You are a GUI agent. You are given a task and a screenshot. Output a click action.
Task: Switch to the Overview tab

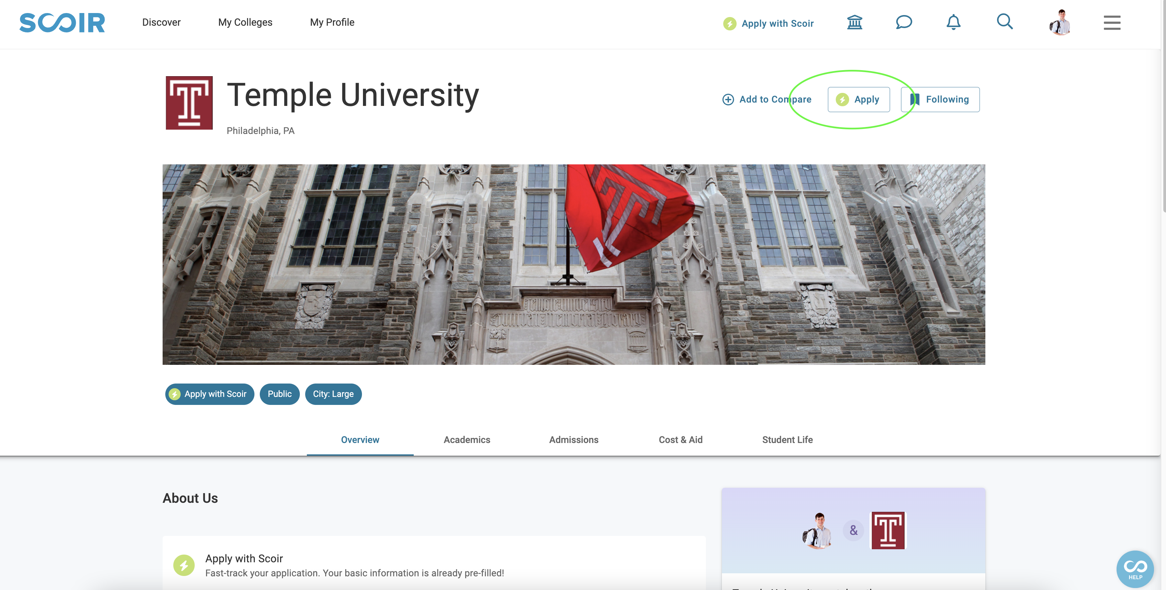click(360, 439)
